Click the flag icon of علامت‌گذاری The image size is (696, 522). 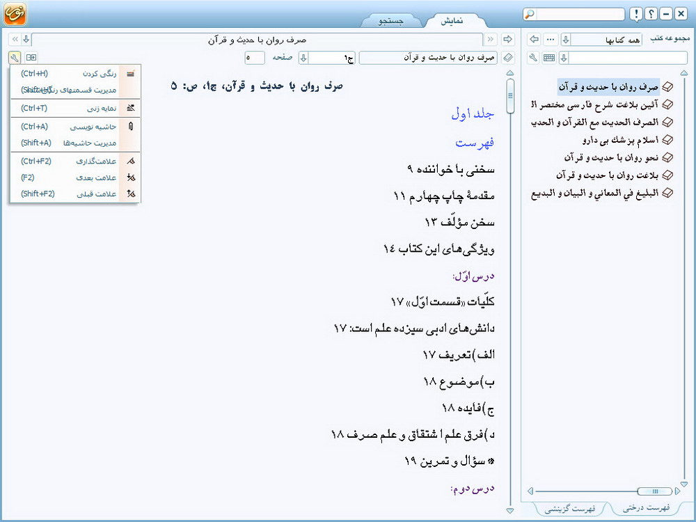[131, 161]
